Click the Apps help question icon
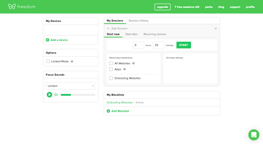Viewport: 263px width, 144px height. pyautogui.click(x=125, y=69)
